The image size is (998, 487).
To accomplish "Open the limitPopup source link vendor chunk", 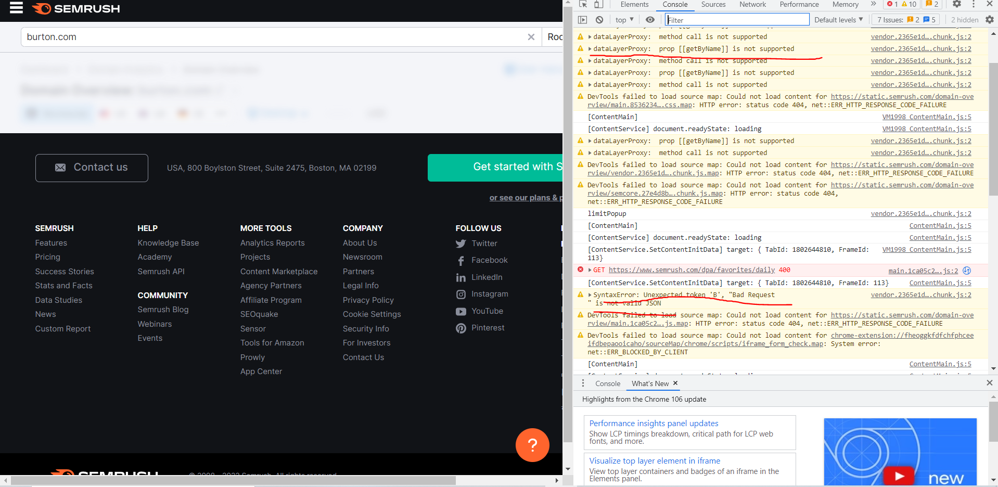I will tap(921, 214).
